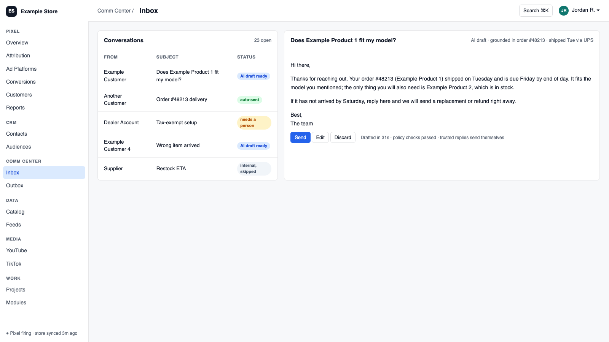Open Ad Platforms section
This screenshot has height=342, width=609.
(44, 69)
